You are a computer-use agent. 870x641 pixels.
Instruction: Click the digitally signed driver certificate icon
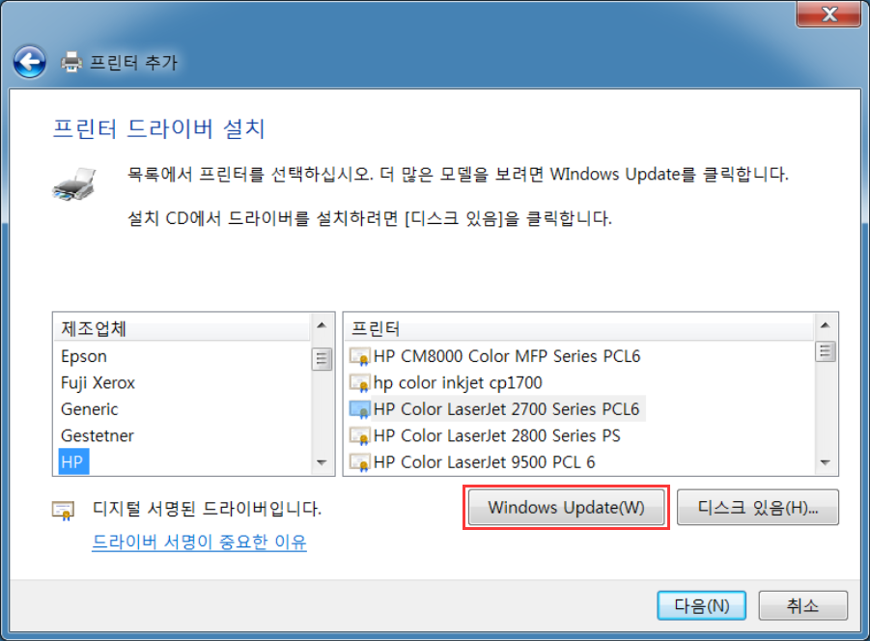[63, 510]
